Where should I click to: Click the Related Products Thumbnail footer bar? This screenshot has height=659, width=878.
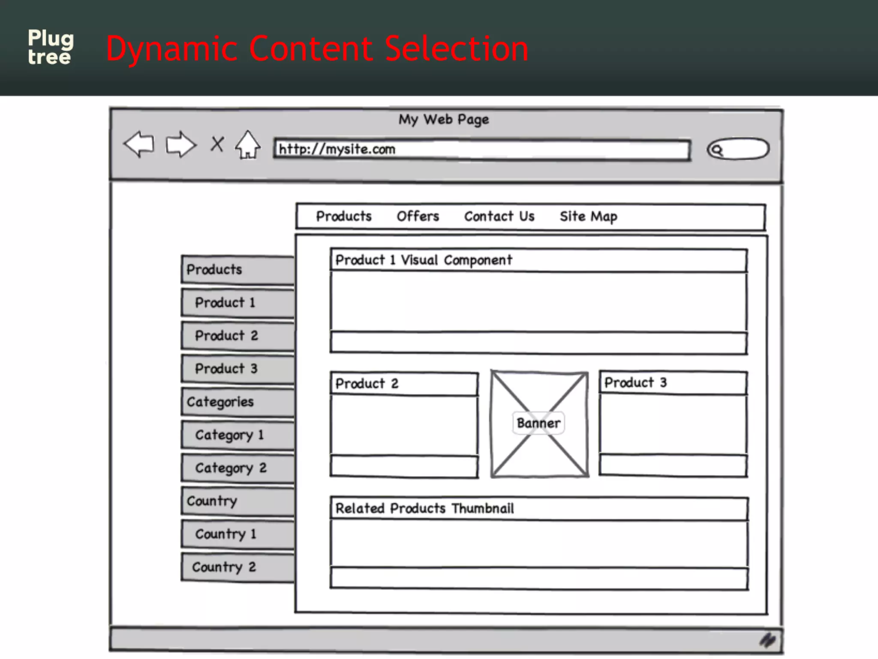(x=539, y=579)
